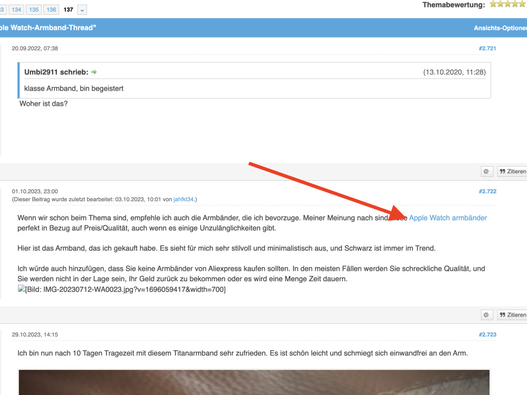Click the quote timestamp (13.10.2020, 11:28)

(x=454, y=72)
